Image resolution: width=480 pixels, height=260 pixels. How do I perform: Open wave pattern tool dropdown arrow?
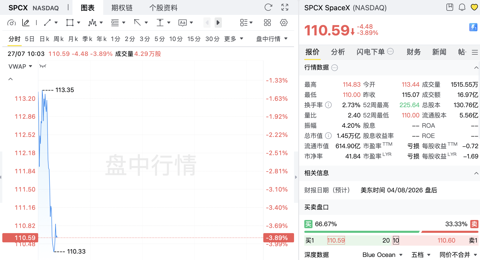(x=101, y=23)
